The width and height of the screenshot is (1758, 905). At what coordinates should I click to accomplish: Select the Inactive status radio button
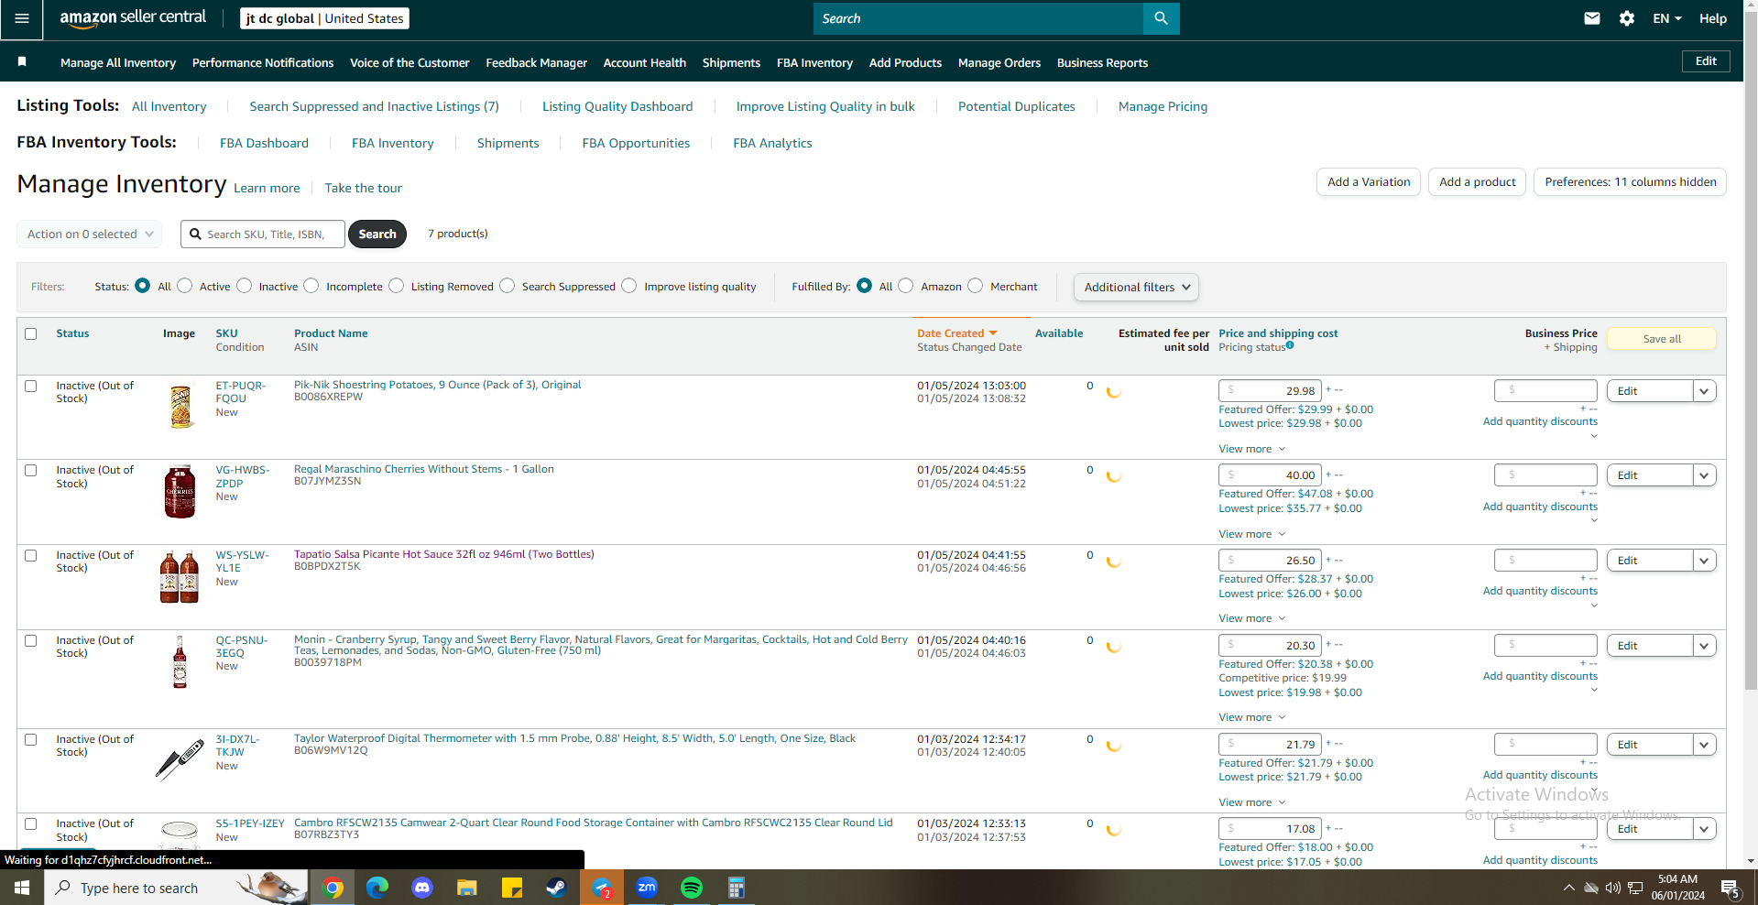tap(245, 286)
